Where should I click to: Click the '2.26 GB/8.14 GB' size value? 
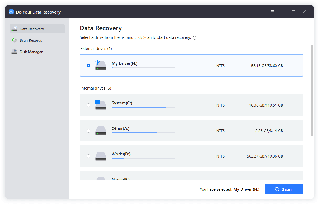click(x=269, y=131)
